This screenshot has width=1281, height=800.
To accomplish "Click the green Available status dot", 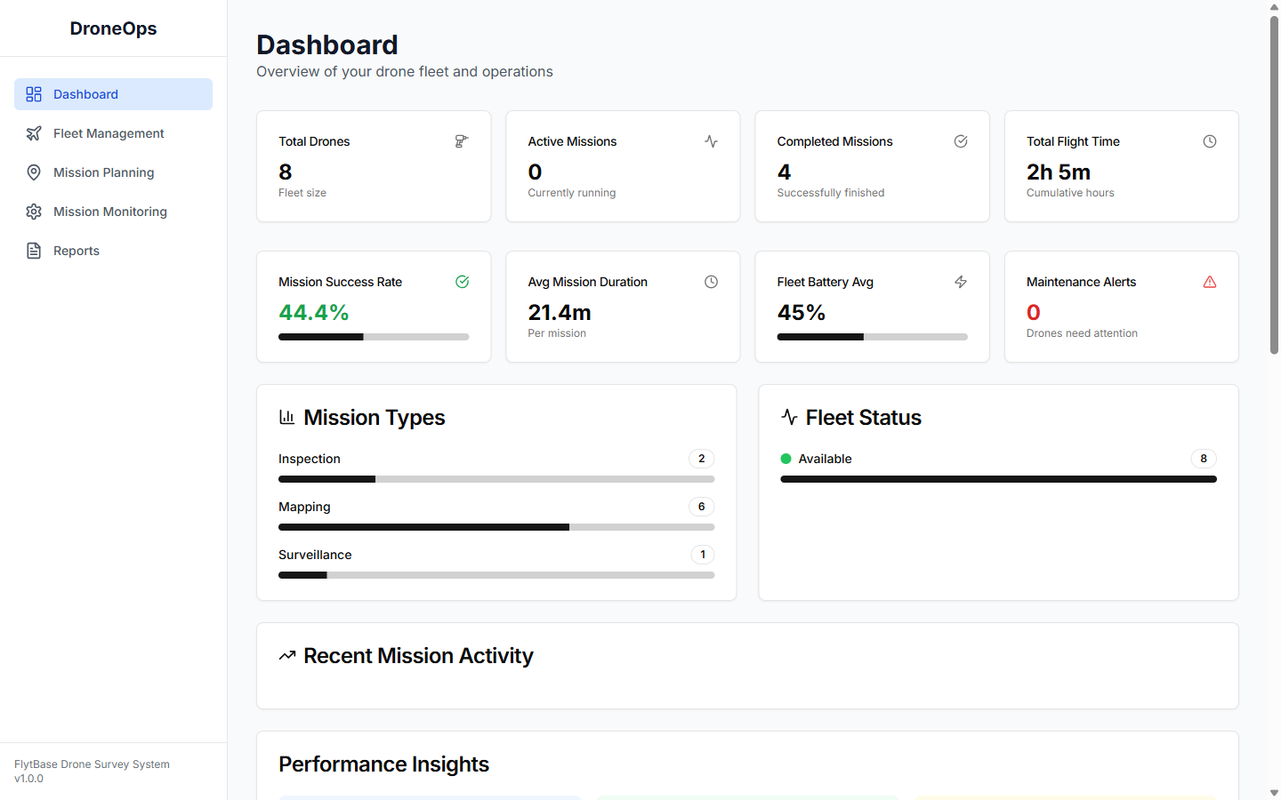I will tap(786, 459).
